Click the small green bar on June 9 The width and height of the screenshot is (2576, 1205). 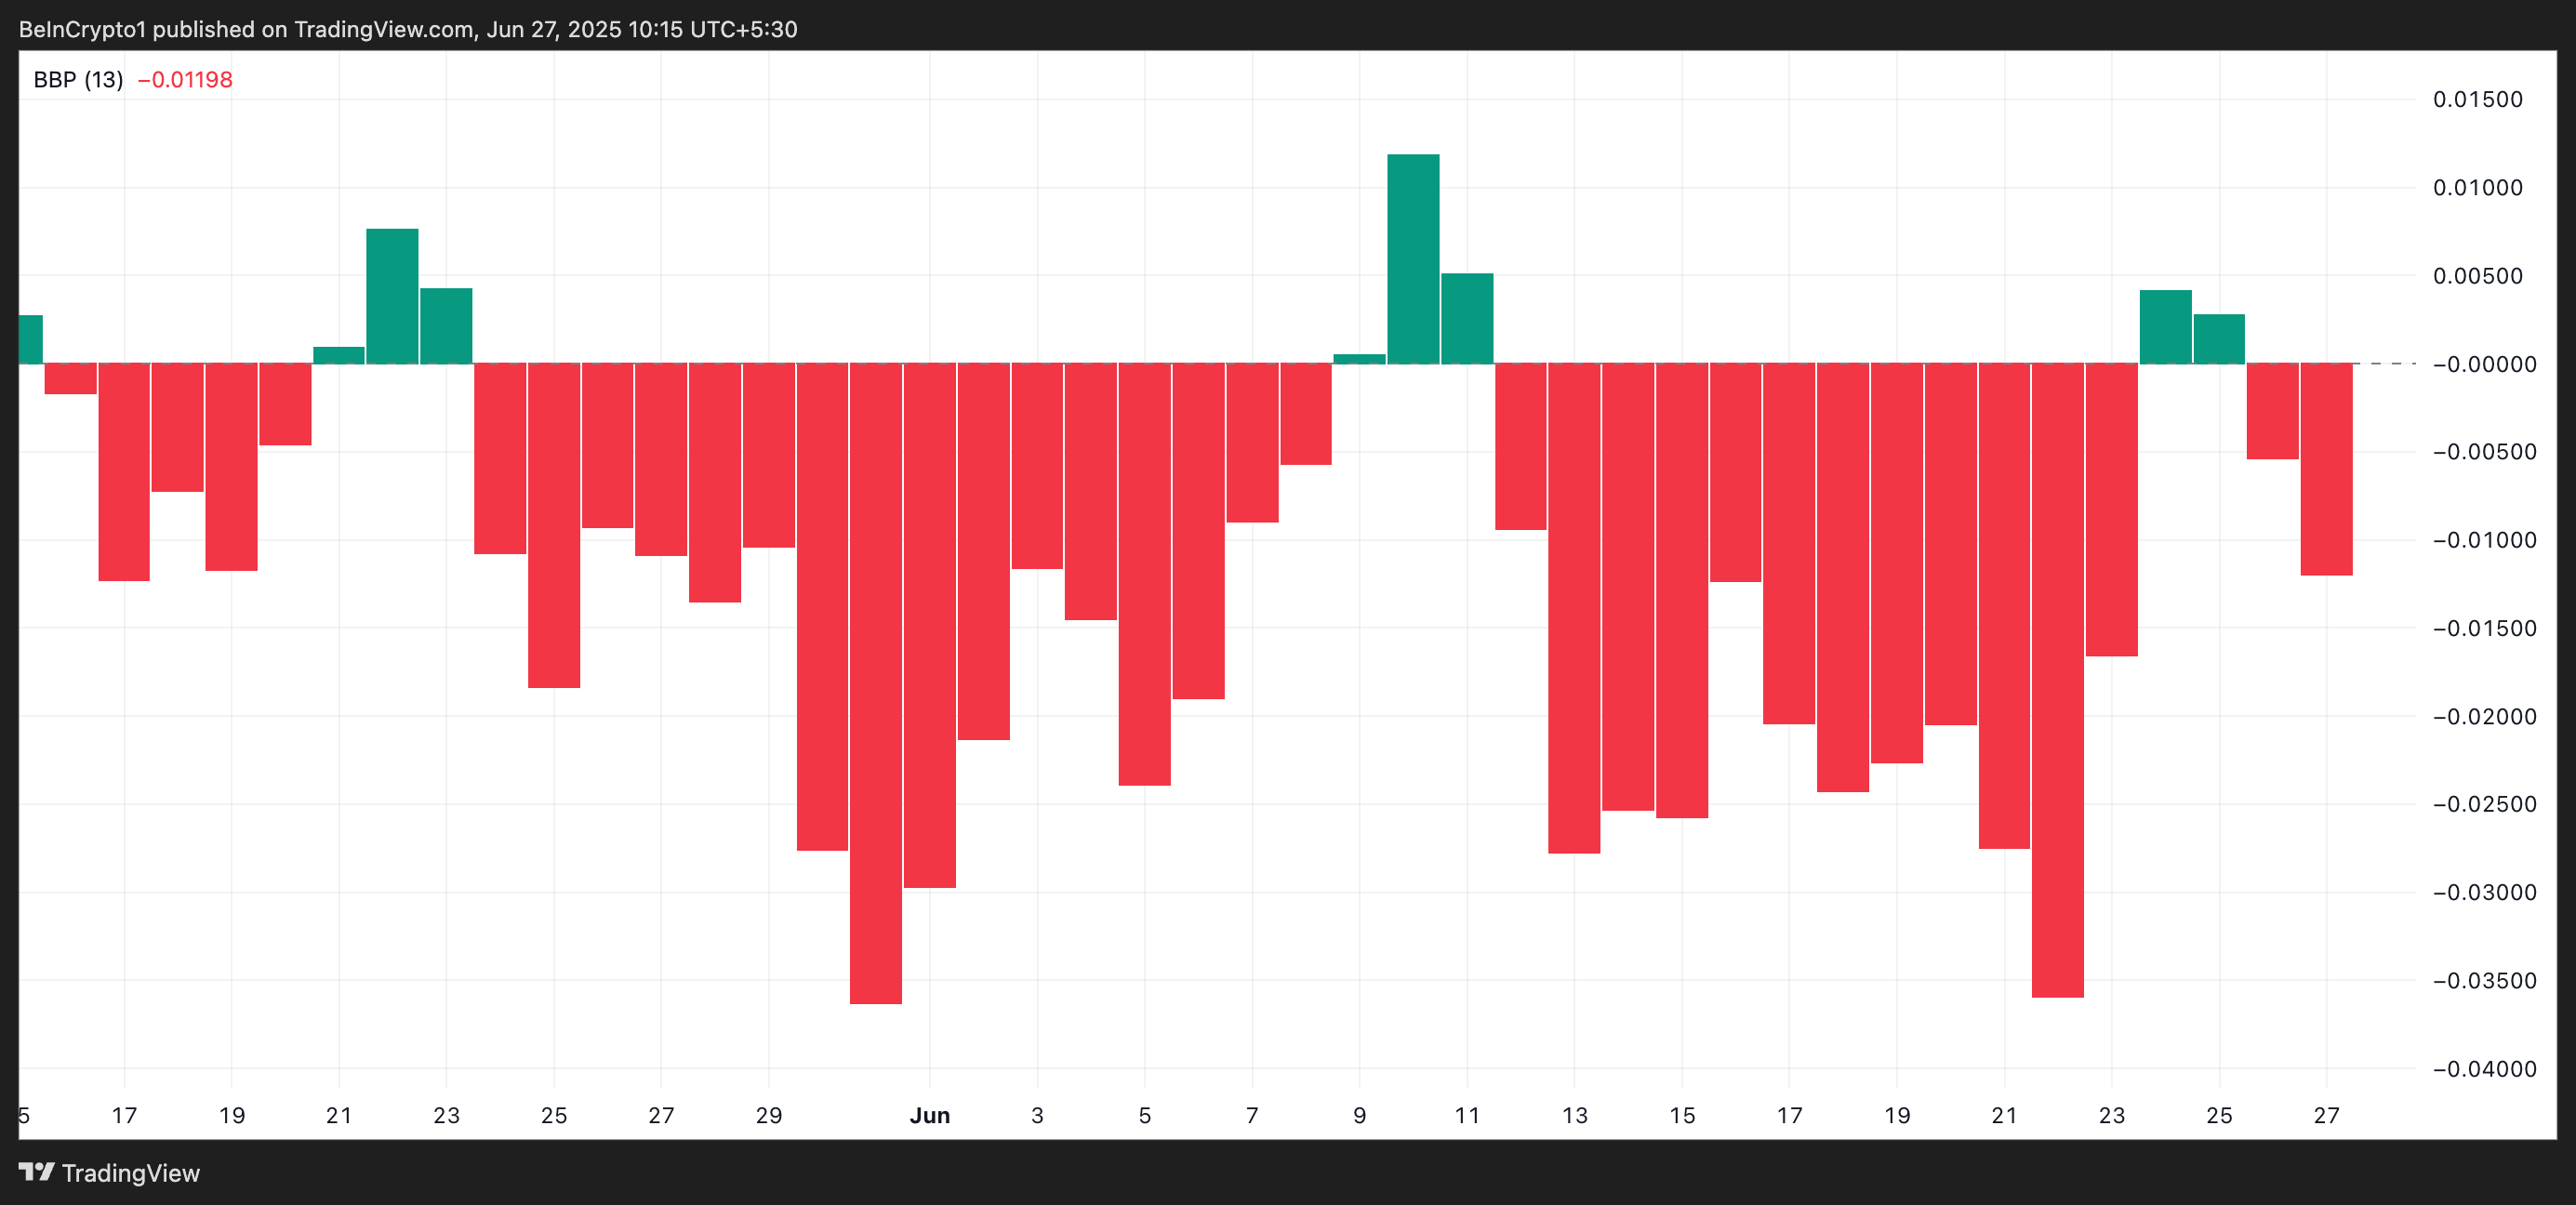point(1359,359)
